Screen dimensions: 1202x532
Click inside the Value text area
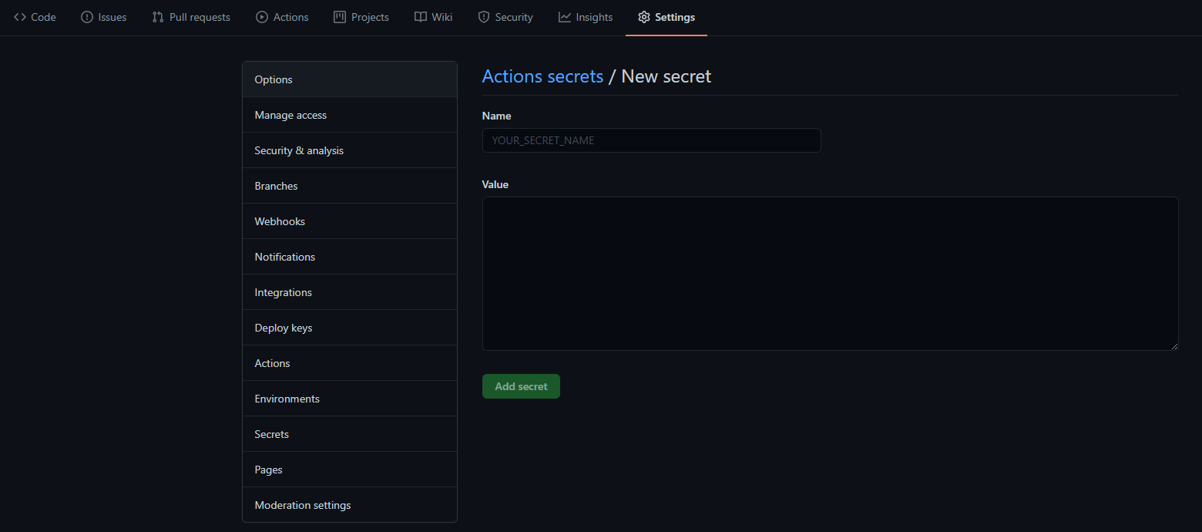click(x=830, y=274)
